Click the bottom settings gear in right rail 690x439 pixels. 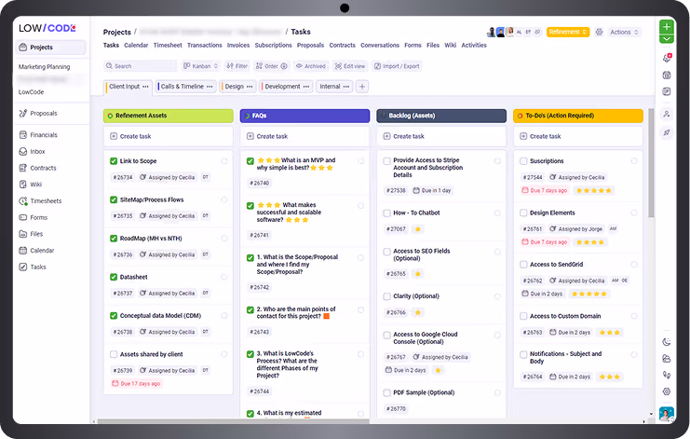pos(666,391)
